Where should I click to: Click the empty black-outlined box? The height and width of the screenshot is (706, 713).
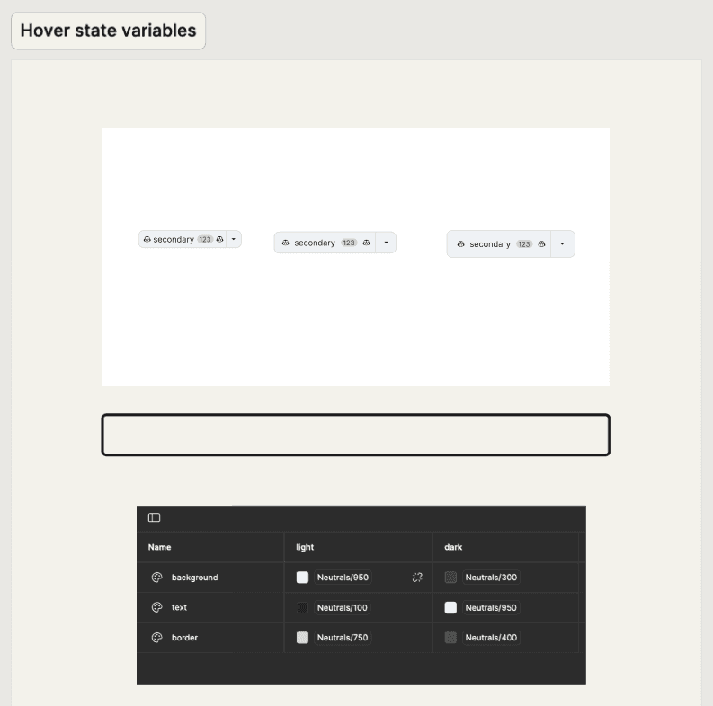coord(355,435)
